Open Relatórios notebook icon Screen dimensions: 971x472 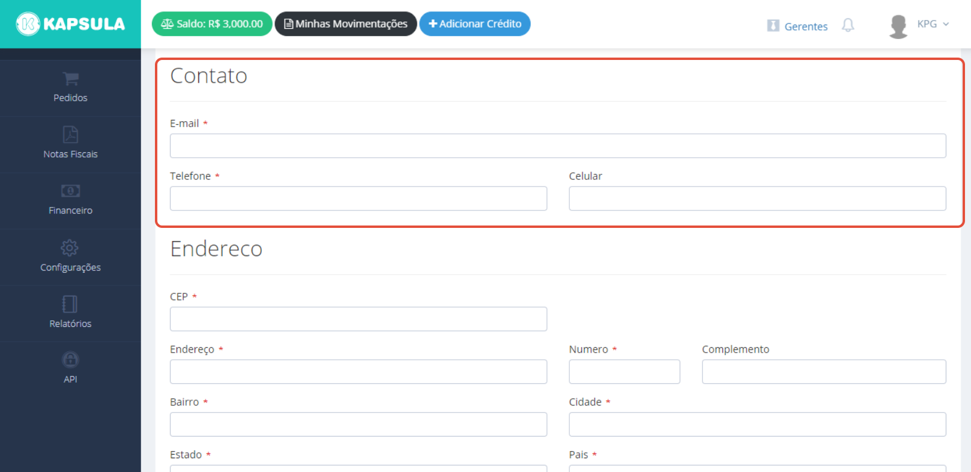coord(70,303)
